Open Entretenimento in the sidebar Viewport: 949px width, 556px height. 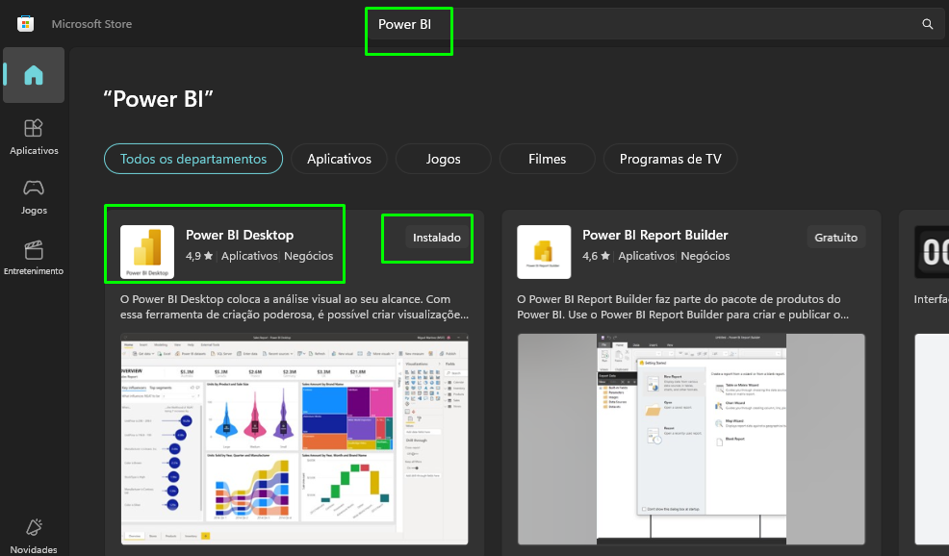[34, 258]
